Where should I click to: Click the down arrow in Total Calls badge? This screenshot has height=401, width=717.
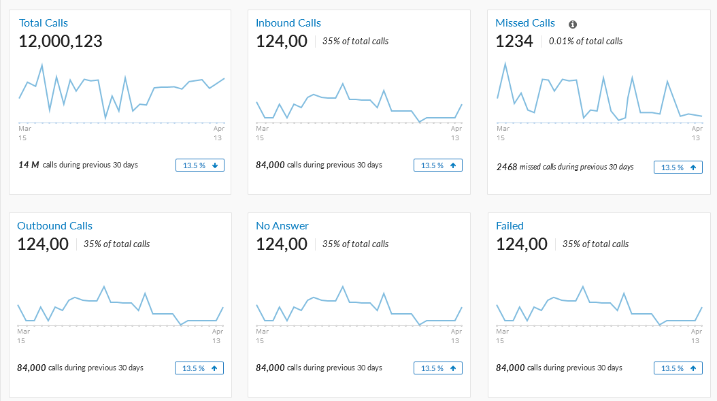click(215, 165)
